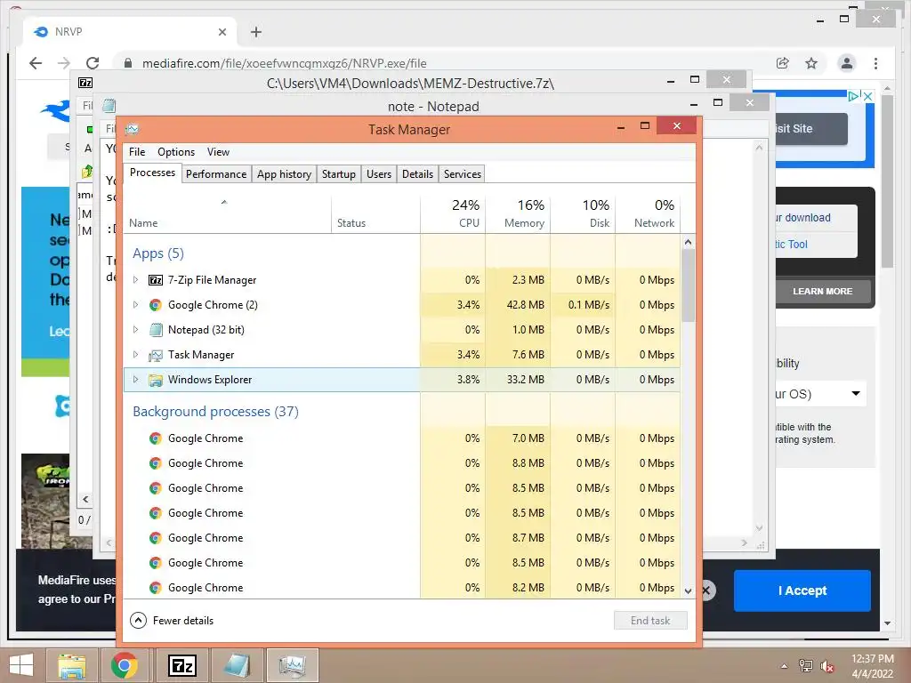Collapse to Fewer details view

click(172, 620)
